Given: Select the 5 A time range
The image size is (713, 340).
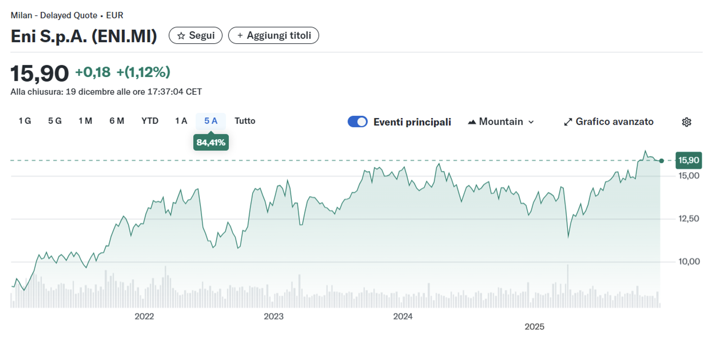Looking at the screenshot, I should tap(211, 121).
